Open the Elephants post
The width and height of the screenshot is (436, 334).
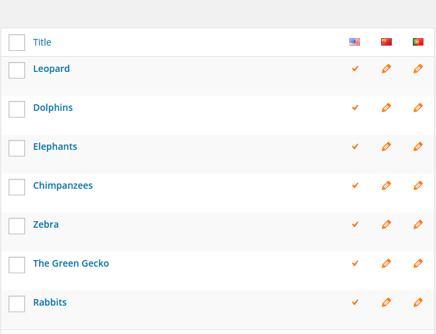(x=55, y=147)
